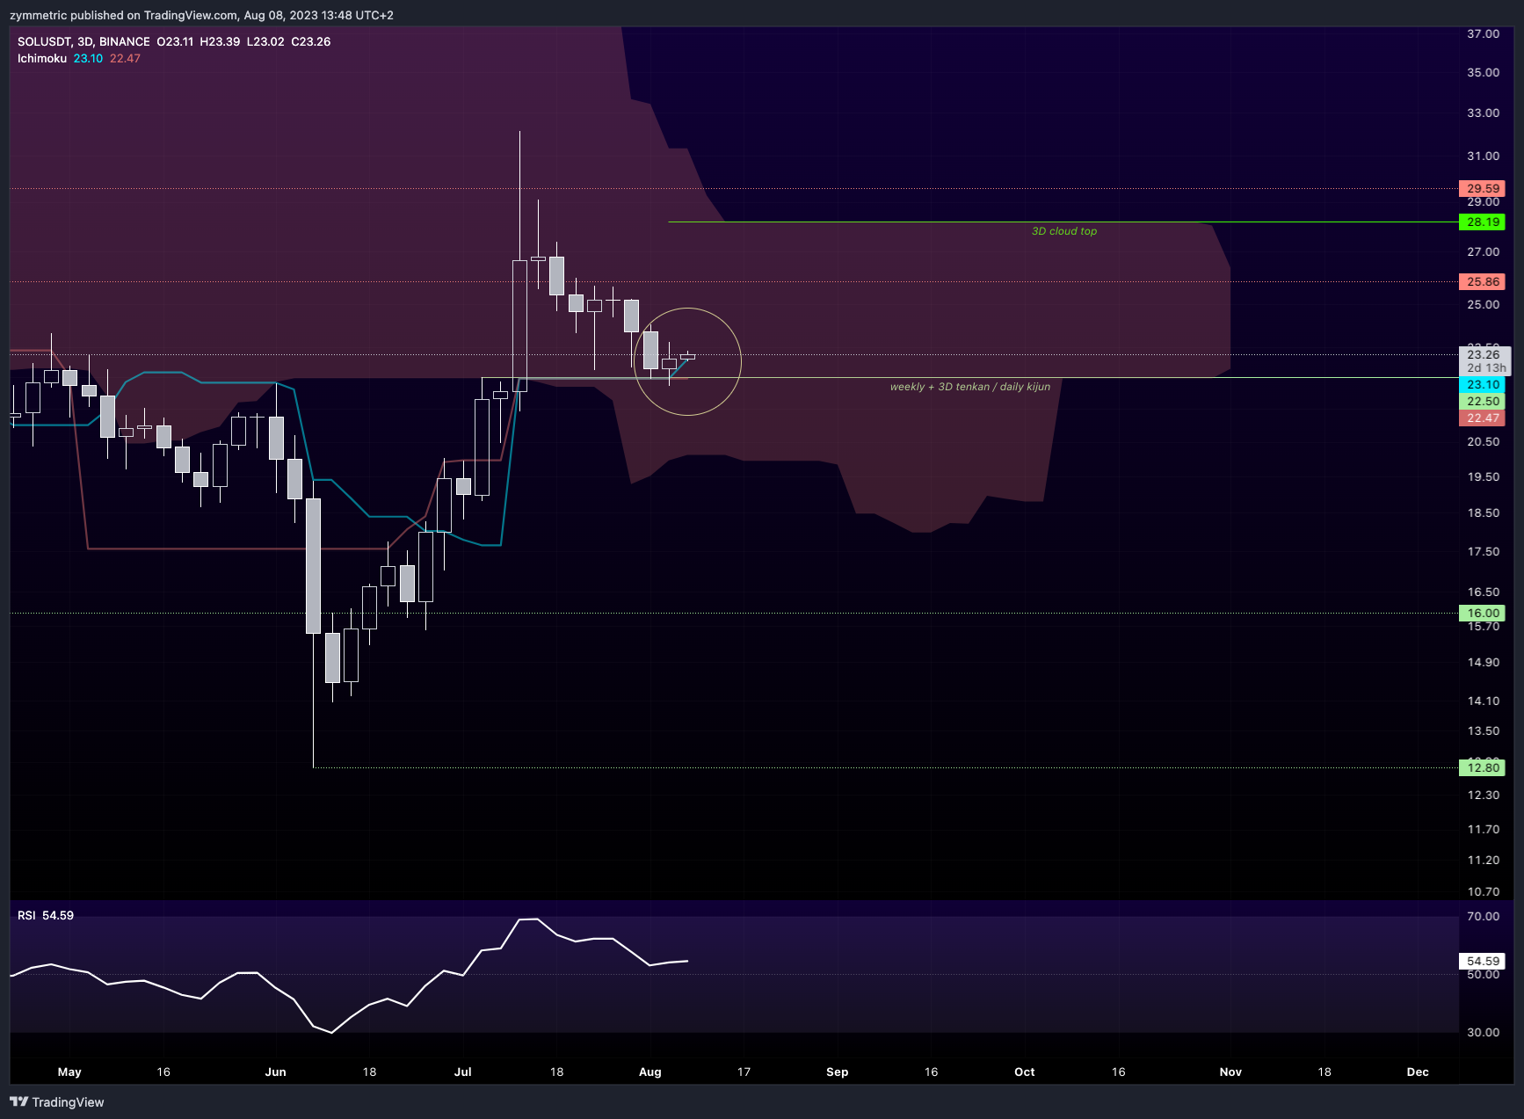Click the green 16.00 price label
Viewport: 1524px width, 1119px height.
[1482, 613]
